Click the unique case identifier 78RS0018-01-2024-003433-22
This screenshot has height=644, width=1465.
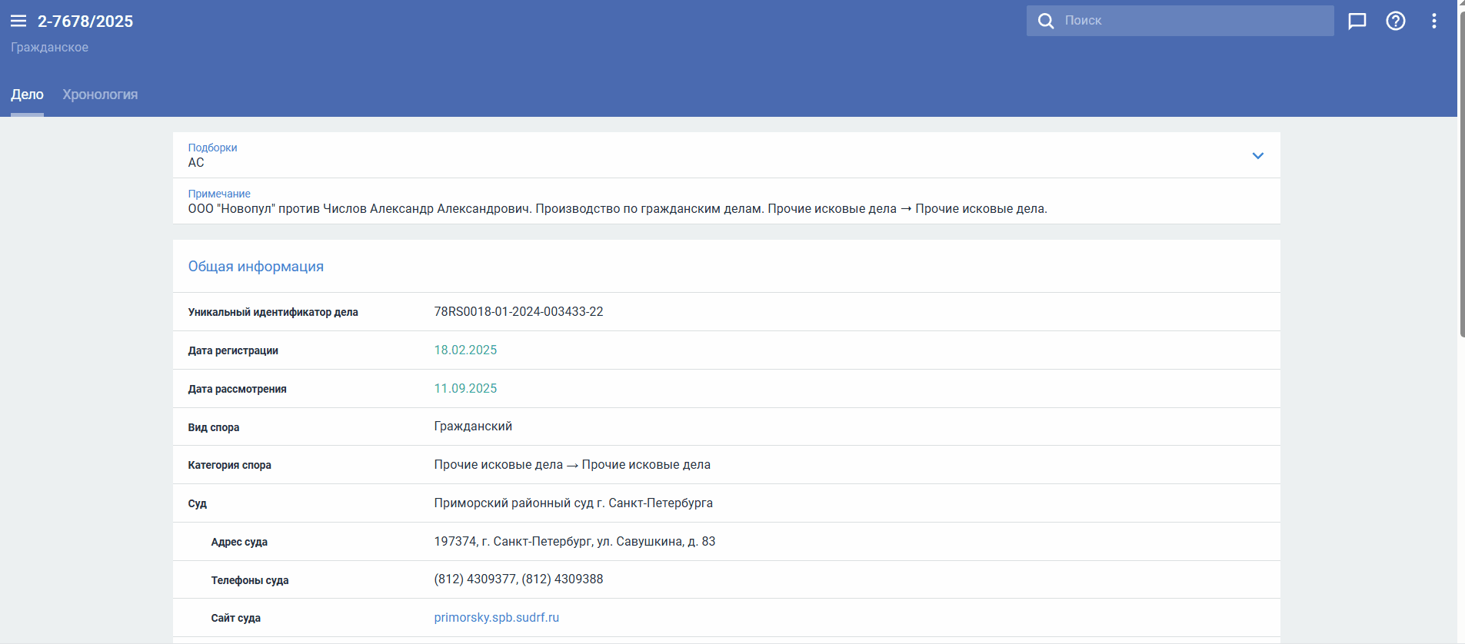(518, 312)
